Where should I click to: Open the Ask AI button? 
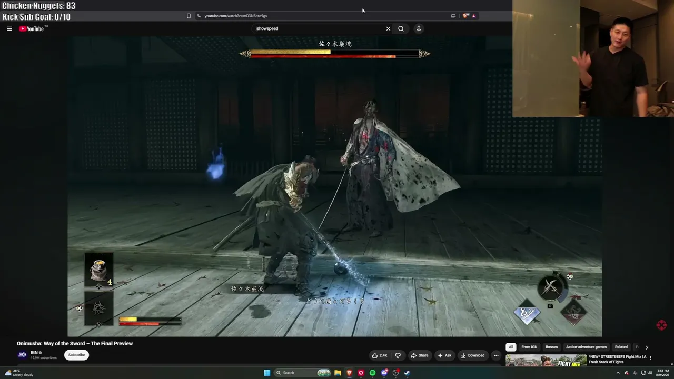coord(444,355)
